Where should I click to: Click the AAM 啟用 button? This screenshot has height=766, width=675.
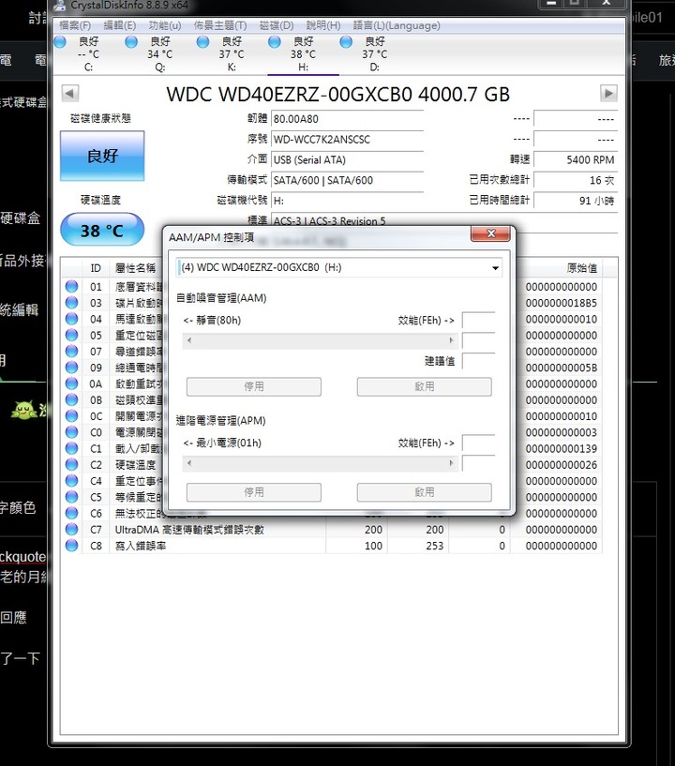pyautogui.click(x=424, y=386)
